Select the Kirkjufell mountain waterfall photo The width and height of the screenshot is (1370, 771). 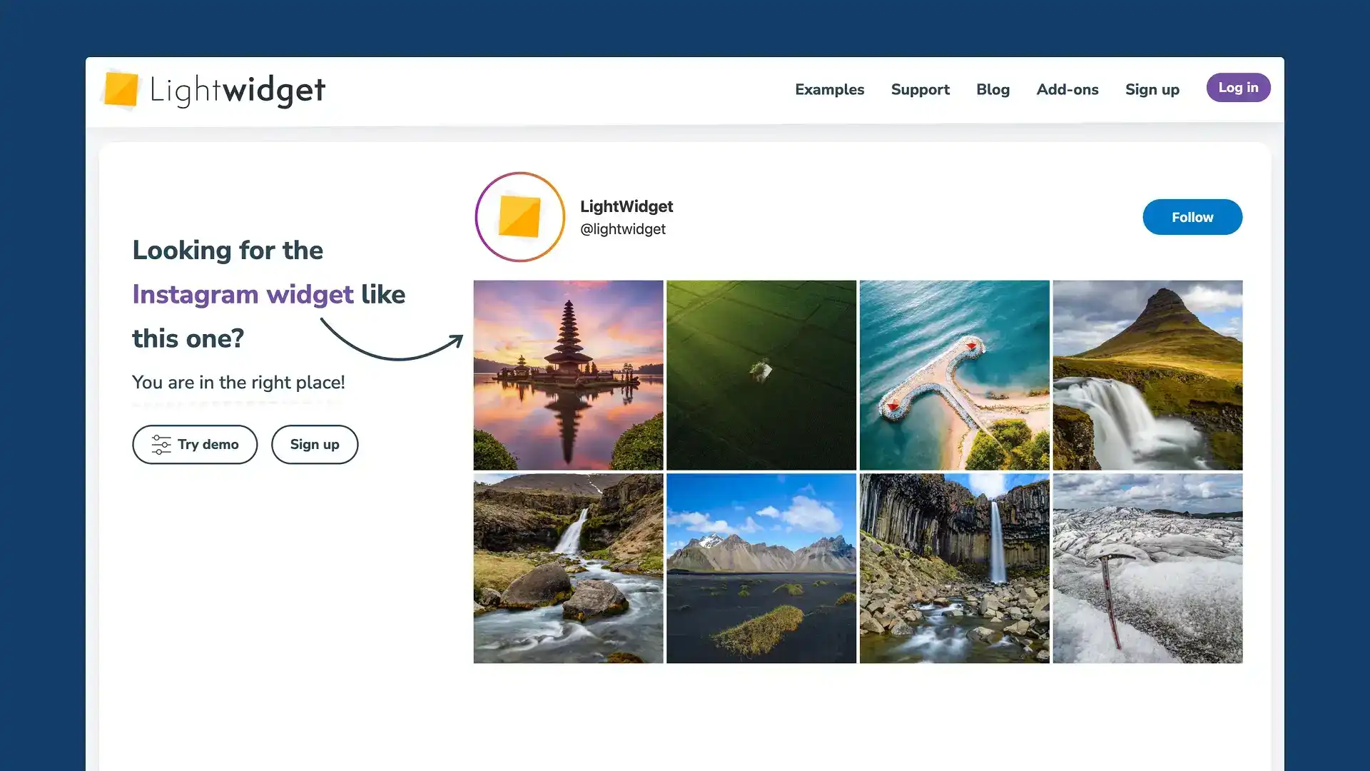(1147, 374)
